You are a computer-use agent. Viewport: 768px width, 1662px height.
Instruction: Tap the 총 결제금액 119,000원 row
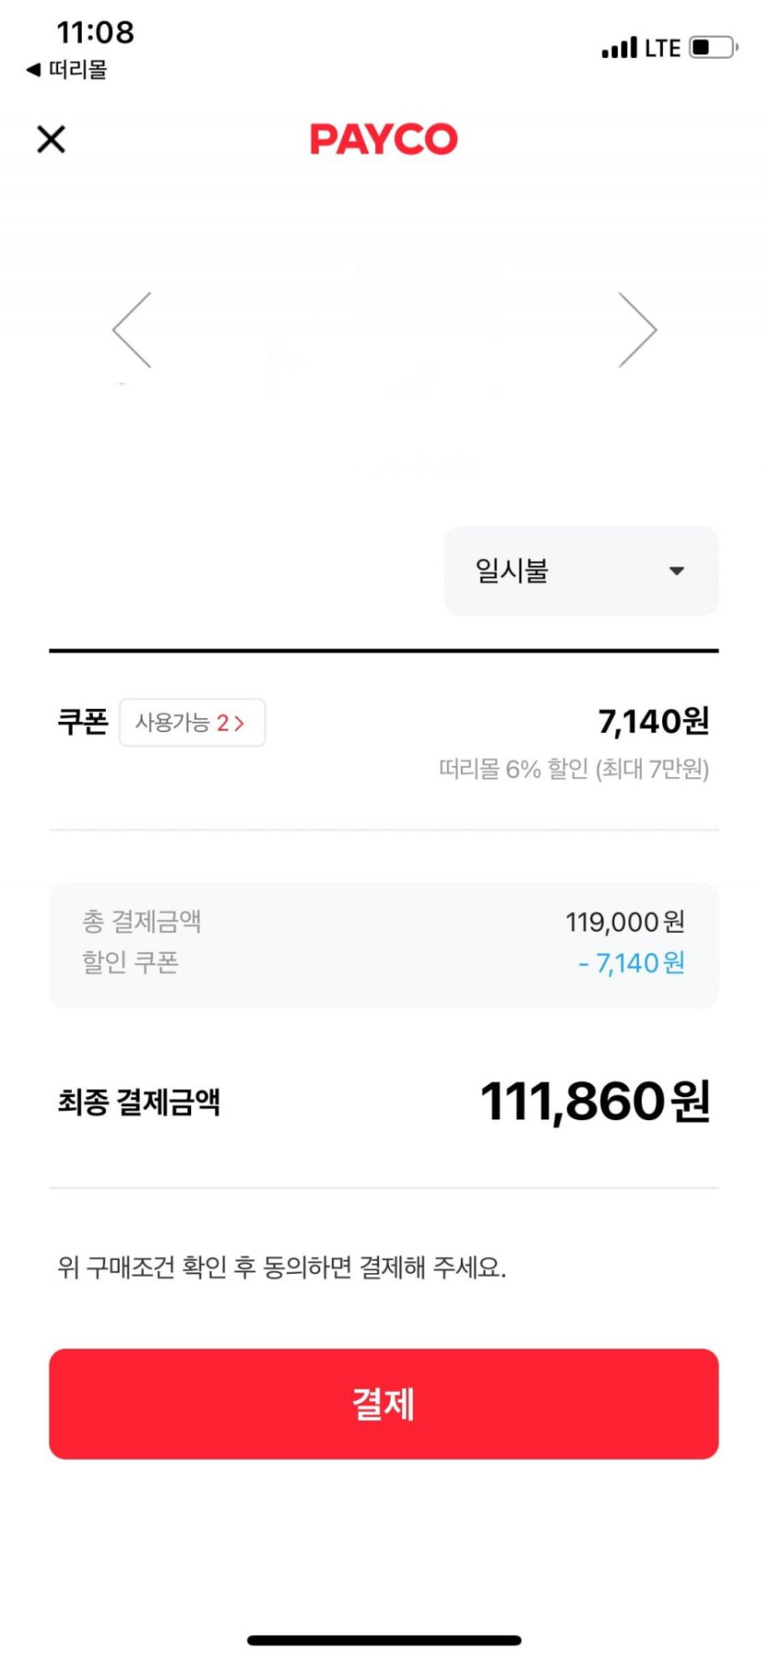point(384,922)
